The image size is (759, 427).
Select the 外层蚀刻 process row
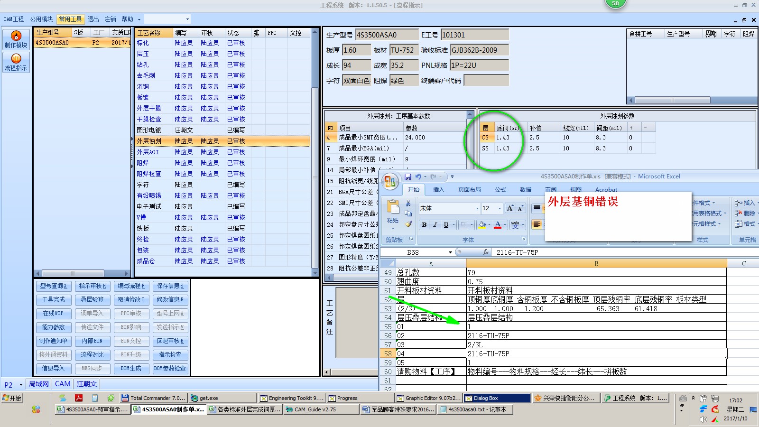point(222,141)
